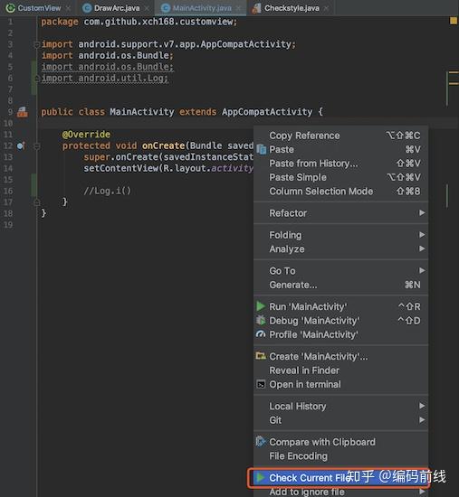
Task: Click the Open in terminal icon
Action: click(x=261, y=384)
